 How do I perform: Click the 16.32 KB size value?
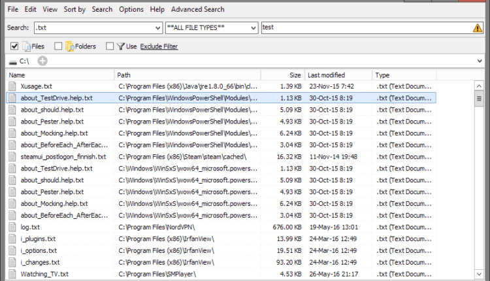point(289,157)
